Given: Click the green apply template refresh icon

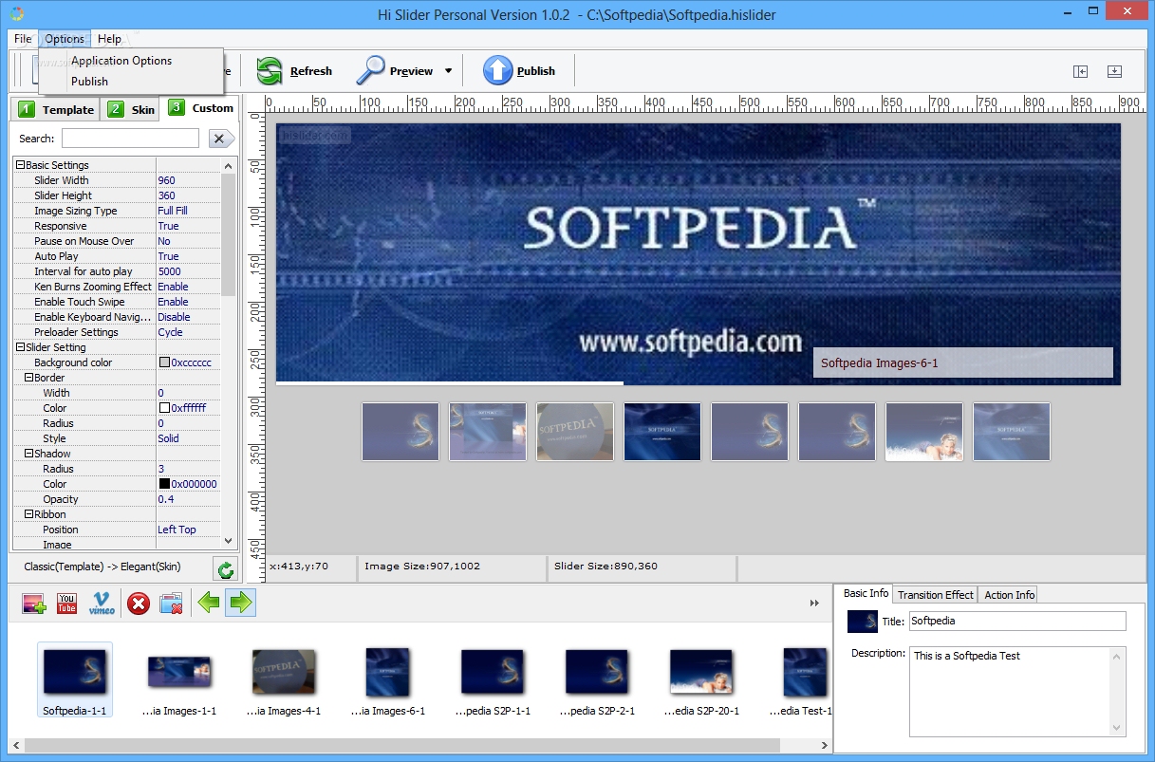Looking at the screenshot, I should [225, 569].
